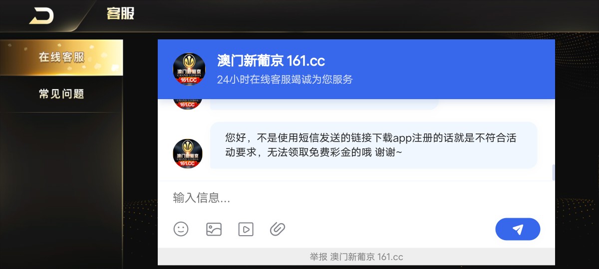Attach an image with the picture icon
The width and height of the screenshot is (599, 269).
pos(214,229)
